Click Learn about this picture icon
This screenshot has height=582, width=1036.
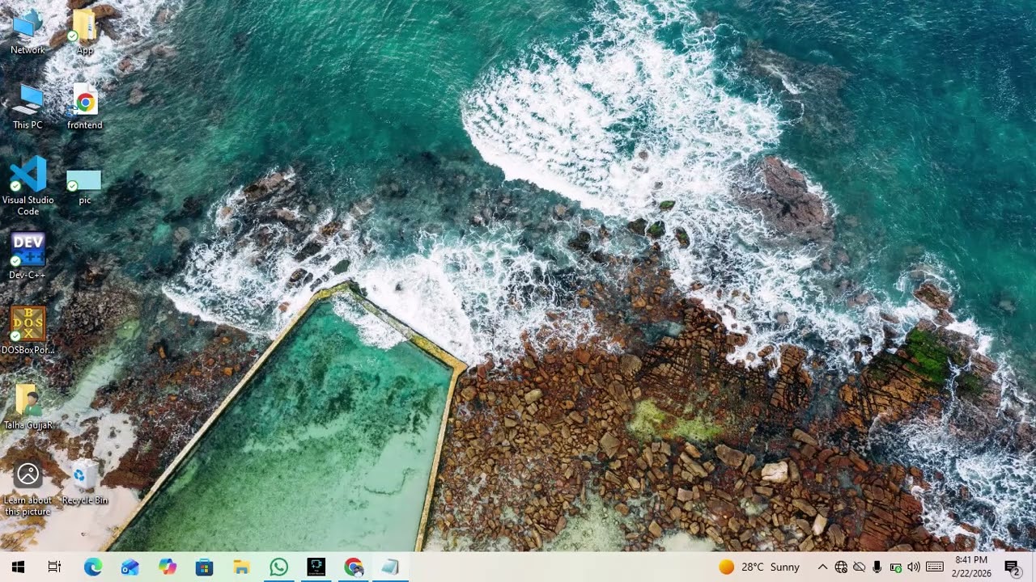tap(28, 488)
